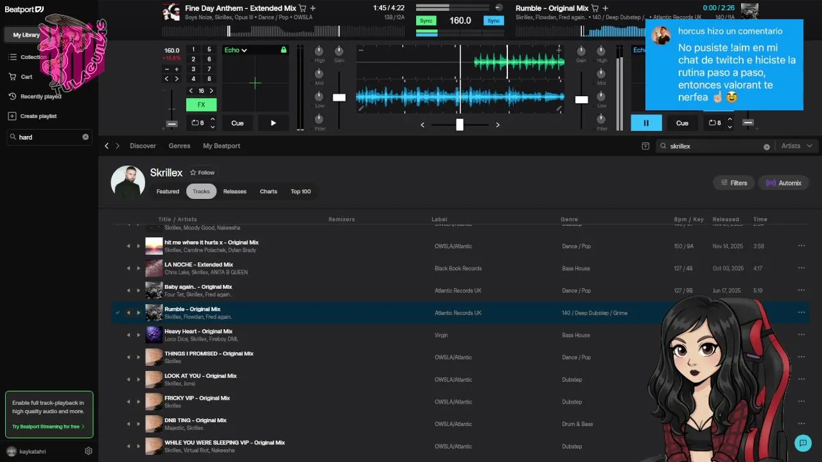Screen dimensions: 822x462
Task: Decrease beat jump size left of 16
Action: (191, 91)
